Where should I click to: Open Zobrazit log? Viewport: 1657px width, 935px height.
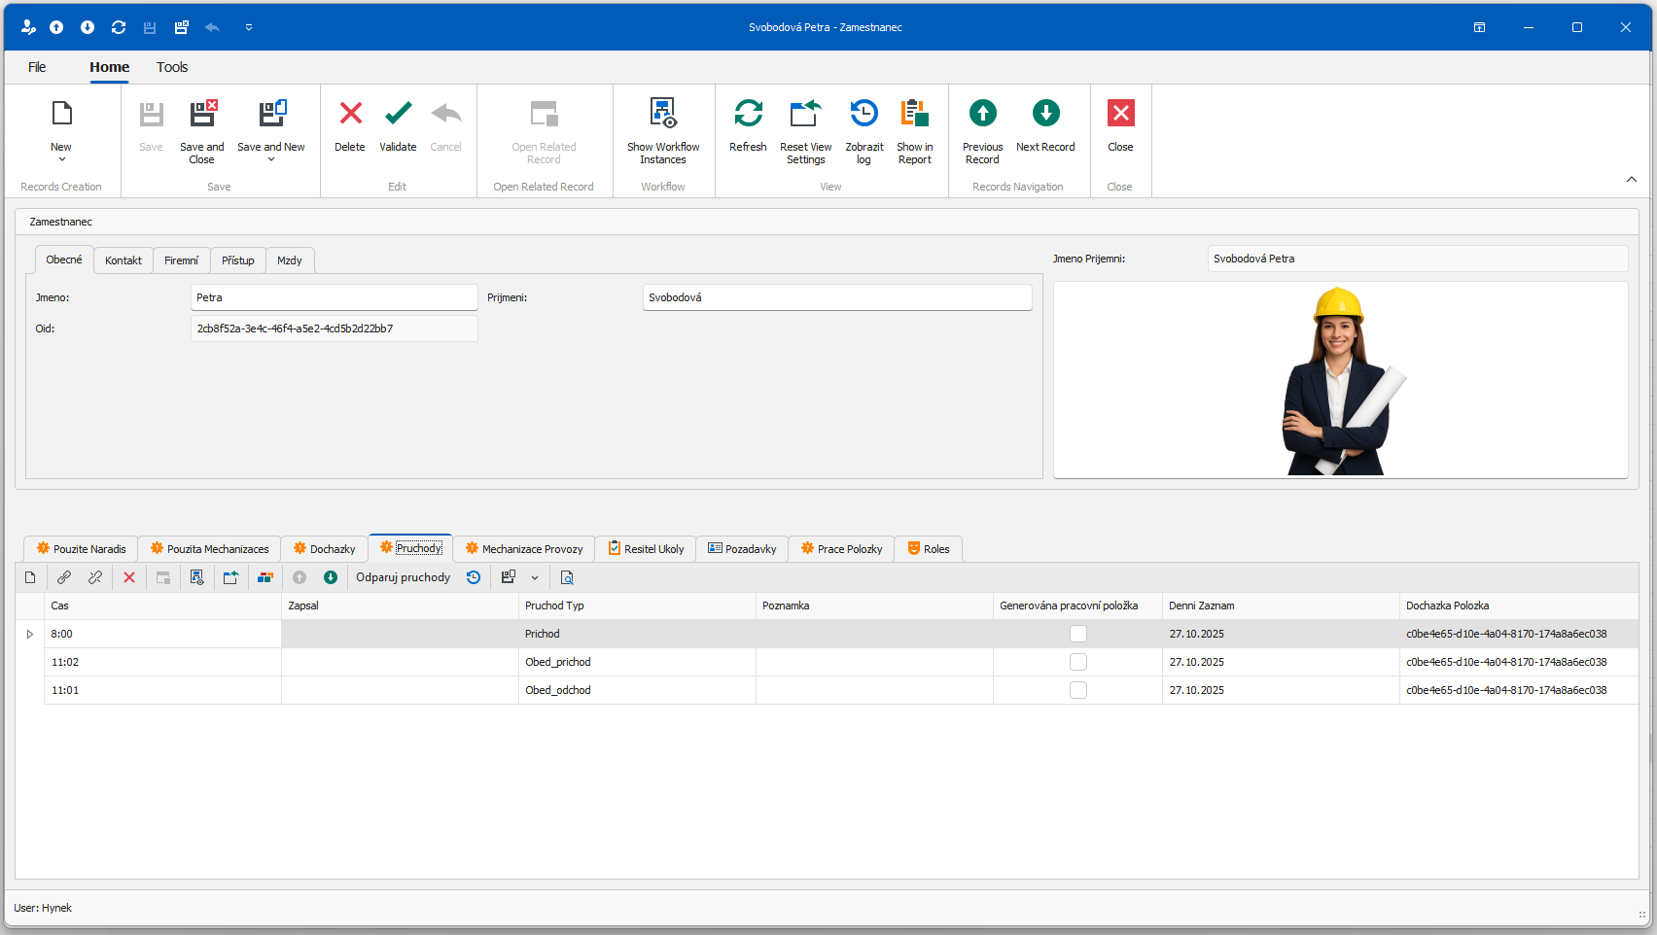click(864, 115)
